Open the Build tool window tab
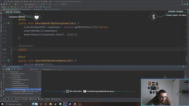 point(48,99)
